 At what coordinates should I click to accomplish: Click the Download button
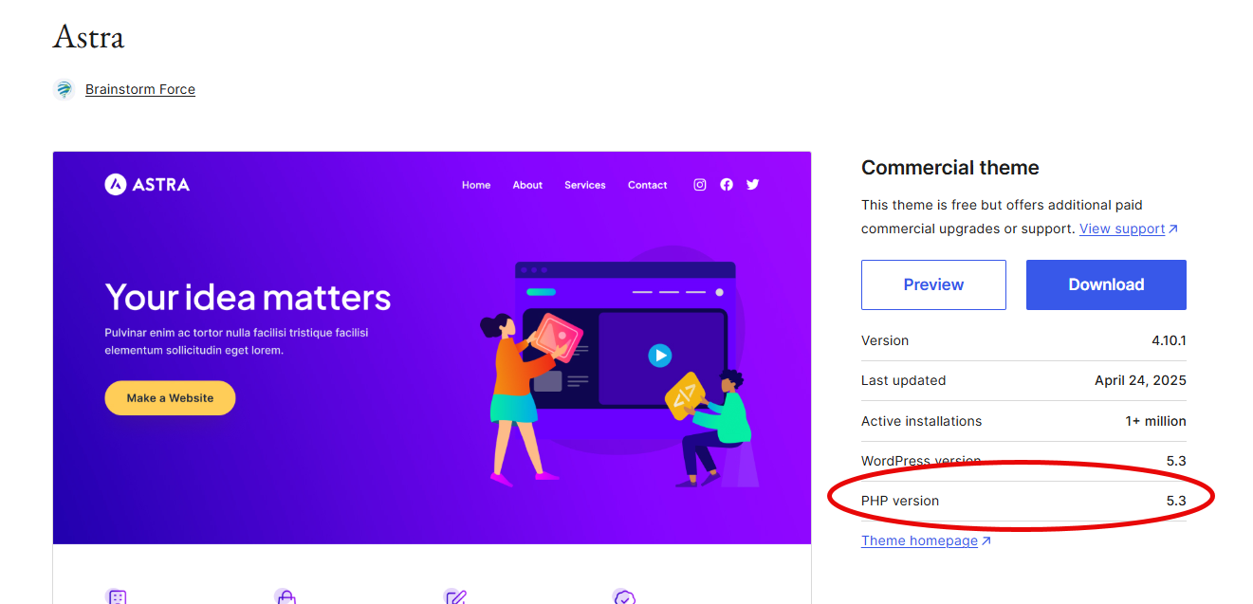point(1106,284)
